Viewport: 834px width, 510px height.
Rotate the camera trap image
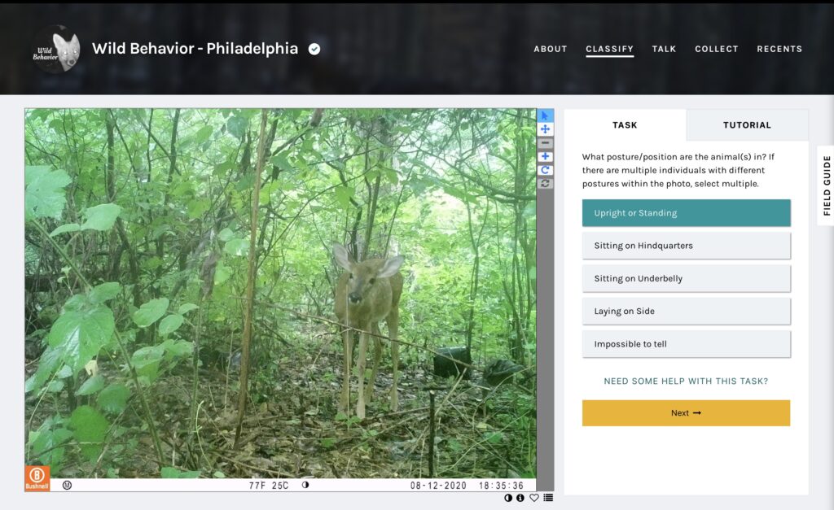pos(545,170)
